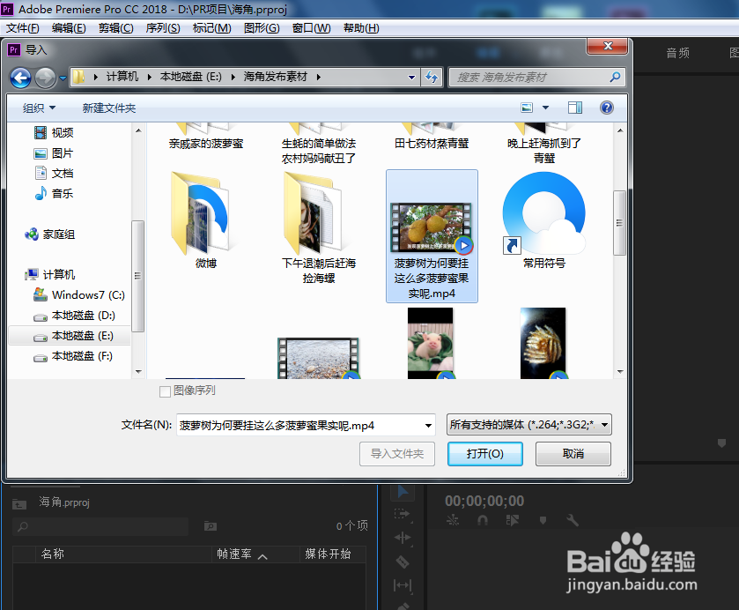Select the 菠萝树为何要挂这么多菠萝蜜果实呢.mp4 video file
The width and height of the screenshot is (739, 610).
coord(432,236)
